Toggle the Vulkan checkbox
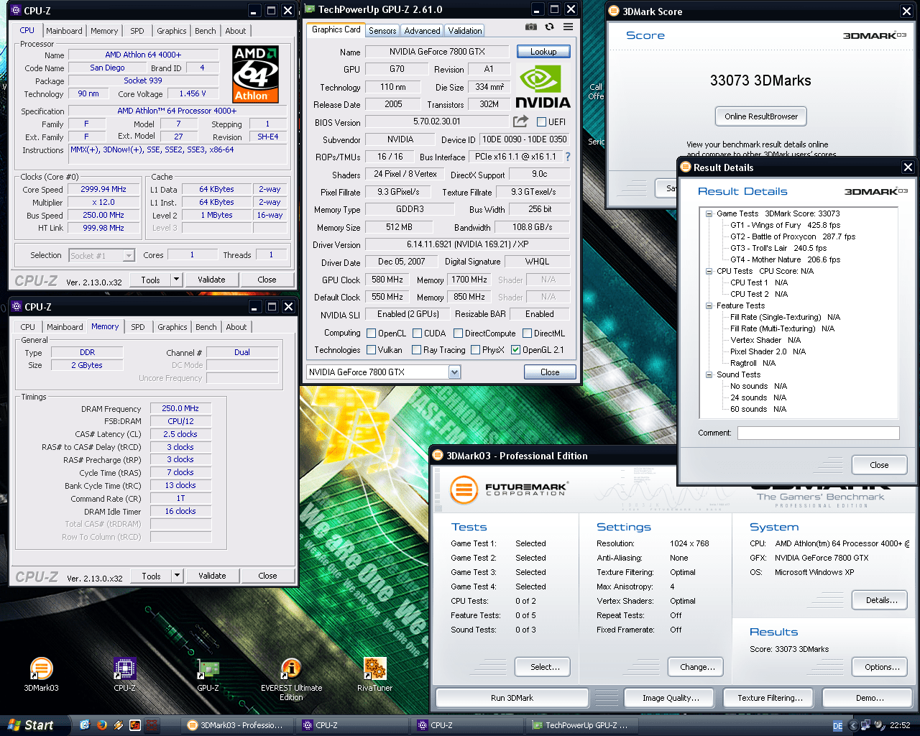 pyautogui.click(x=371, y=350)
